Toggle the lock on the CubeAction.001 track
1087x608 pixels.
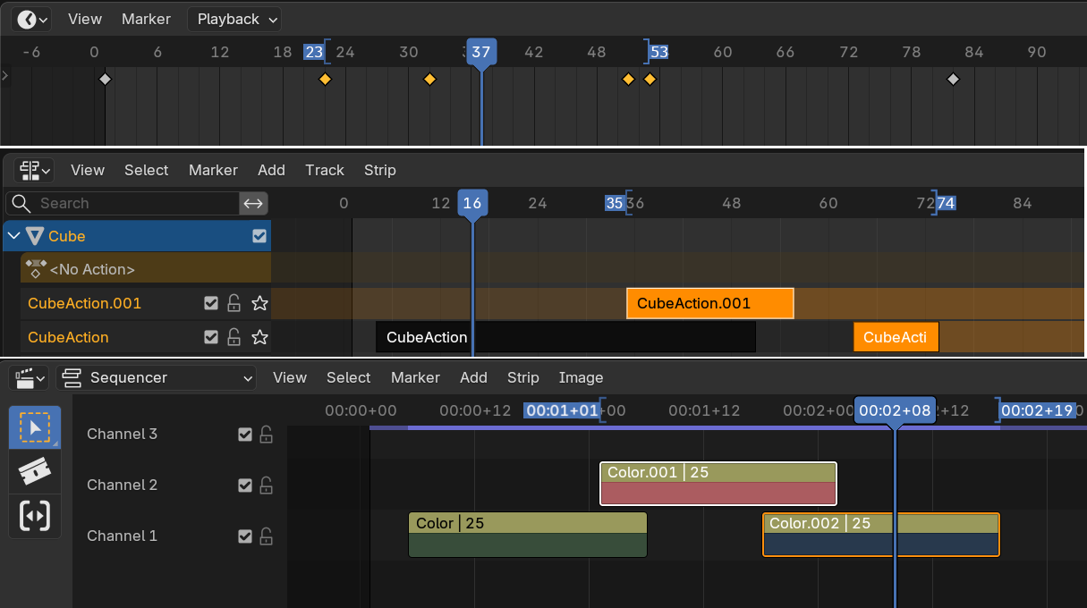(234, 303)
